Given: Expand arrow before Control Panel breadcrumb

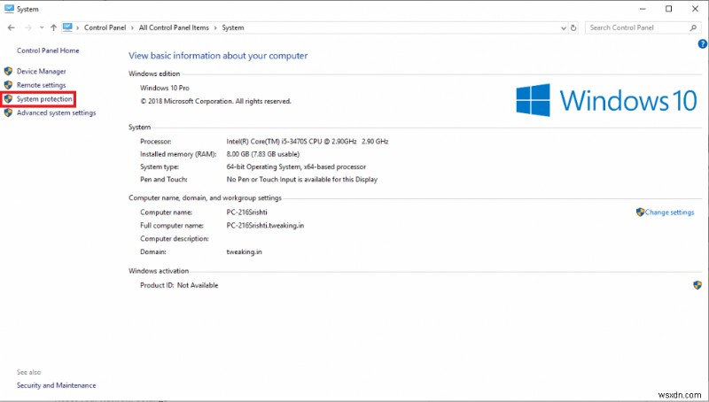Looking at the screenshot, I should (78, 27).
